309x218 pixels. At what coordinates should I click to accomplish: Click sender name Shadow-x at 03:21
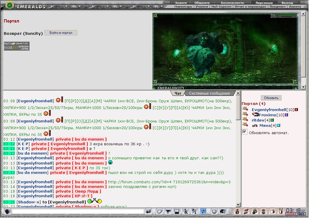click(29, 202)
